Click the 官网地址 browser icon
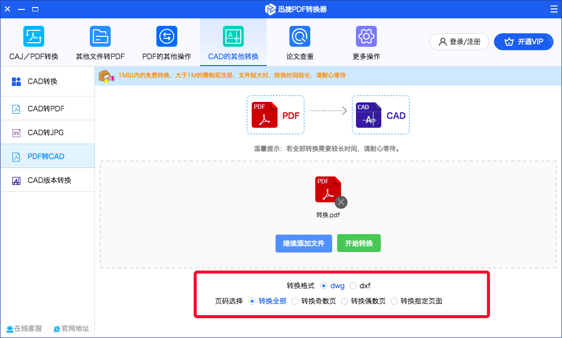 tap(57, 329)
